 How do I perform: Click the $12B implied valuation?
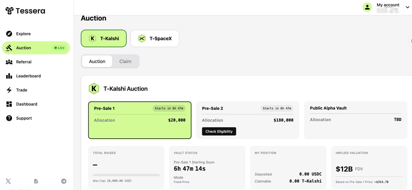point(344,169)
